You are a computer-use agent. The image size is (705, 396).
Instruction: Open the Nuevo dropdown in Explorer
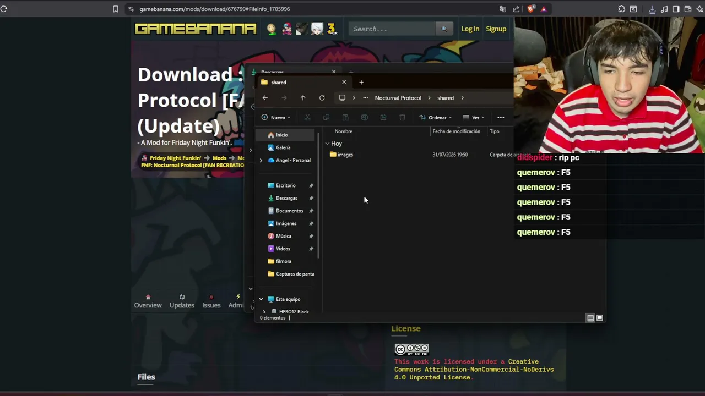[276, 117]
